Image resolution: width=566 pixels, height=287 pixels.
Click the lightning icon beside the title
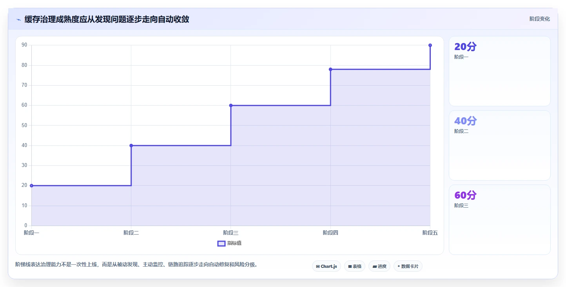[x=18, y=20]
